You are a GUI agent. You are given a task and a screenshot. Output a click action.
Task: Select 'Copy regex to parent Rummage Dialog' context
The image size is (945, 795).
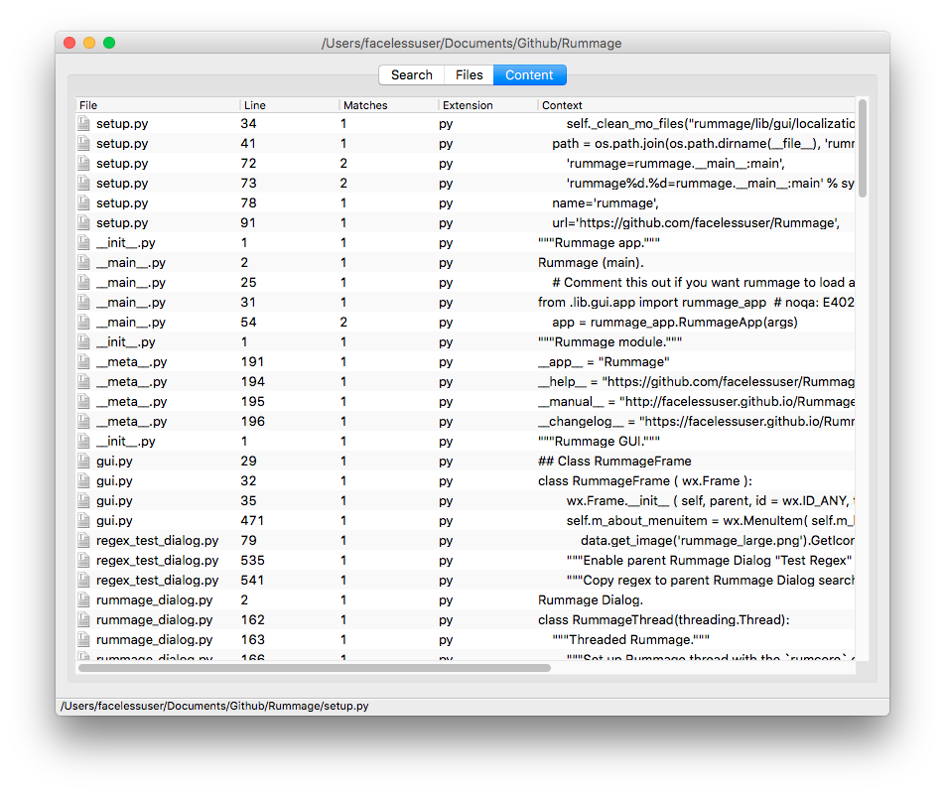tap(711, 581)
